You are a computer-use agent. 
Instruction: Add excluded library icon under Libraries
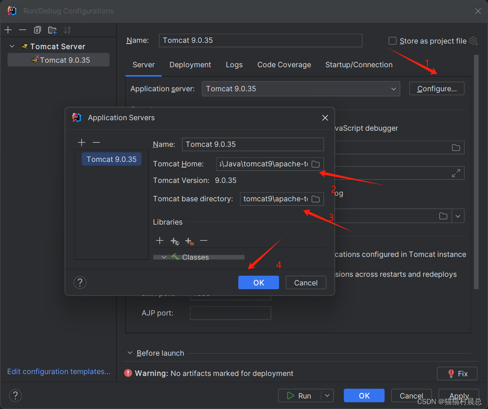tap(189, 241)
